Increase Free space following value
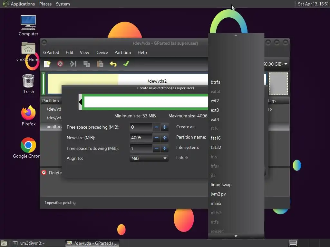Viewport: 330px width, 247px height. (x=165, y=148)
